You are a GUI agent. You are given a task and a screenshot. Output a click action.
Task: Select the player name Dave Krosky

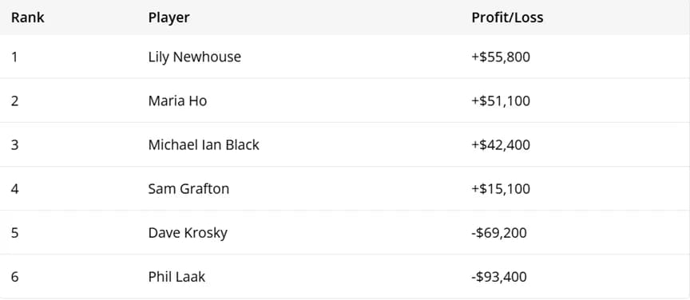point(188,233)
